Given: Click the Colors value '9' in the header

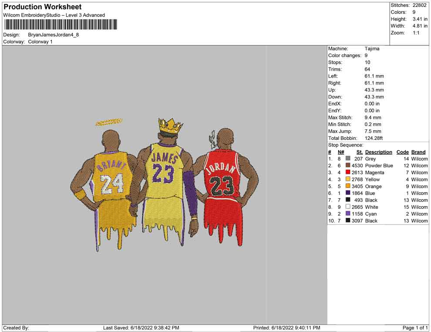Looking at the screenshot, I should point(414,12).
